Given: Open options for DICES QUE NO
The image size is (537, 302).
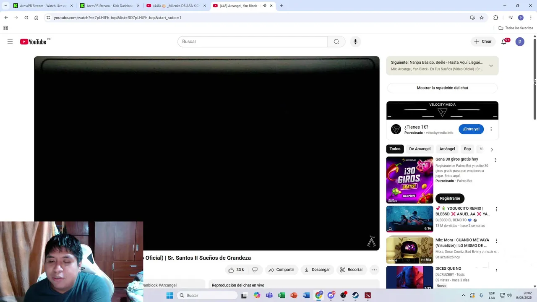Looking at the screenshot, I should [496, 270].
